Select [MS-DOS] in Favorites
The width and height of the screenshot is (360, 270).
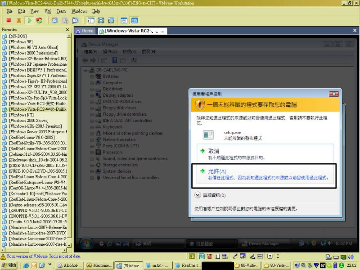(18, 36)
